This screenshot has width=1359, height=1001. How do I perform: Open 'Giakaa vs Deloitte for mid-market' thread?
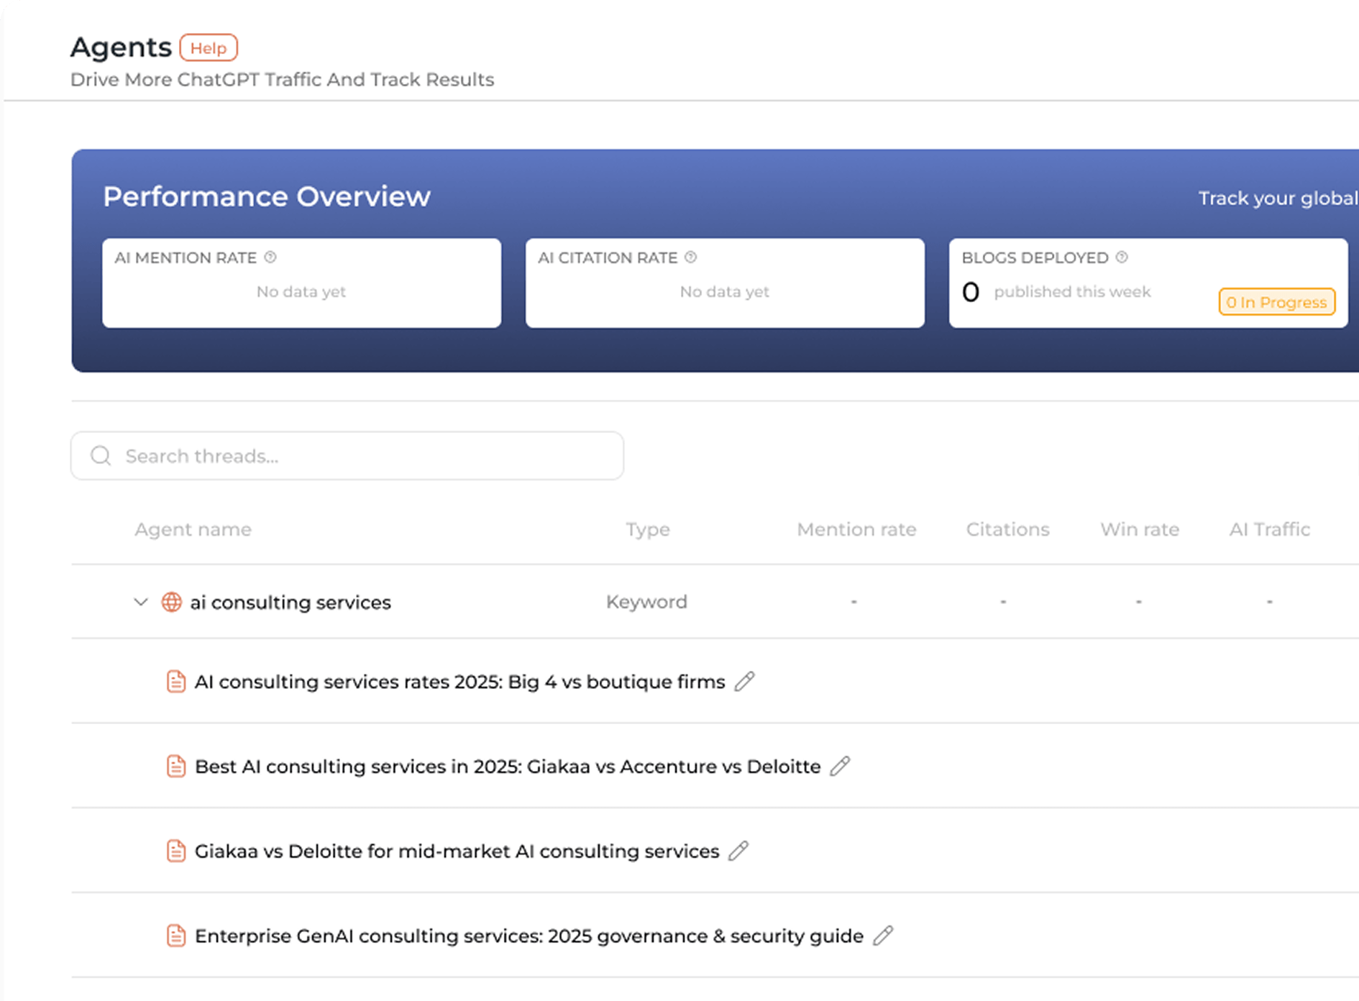click(x=457, y=851)
